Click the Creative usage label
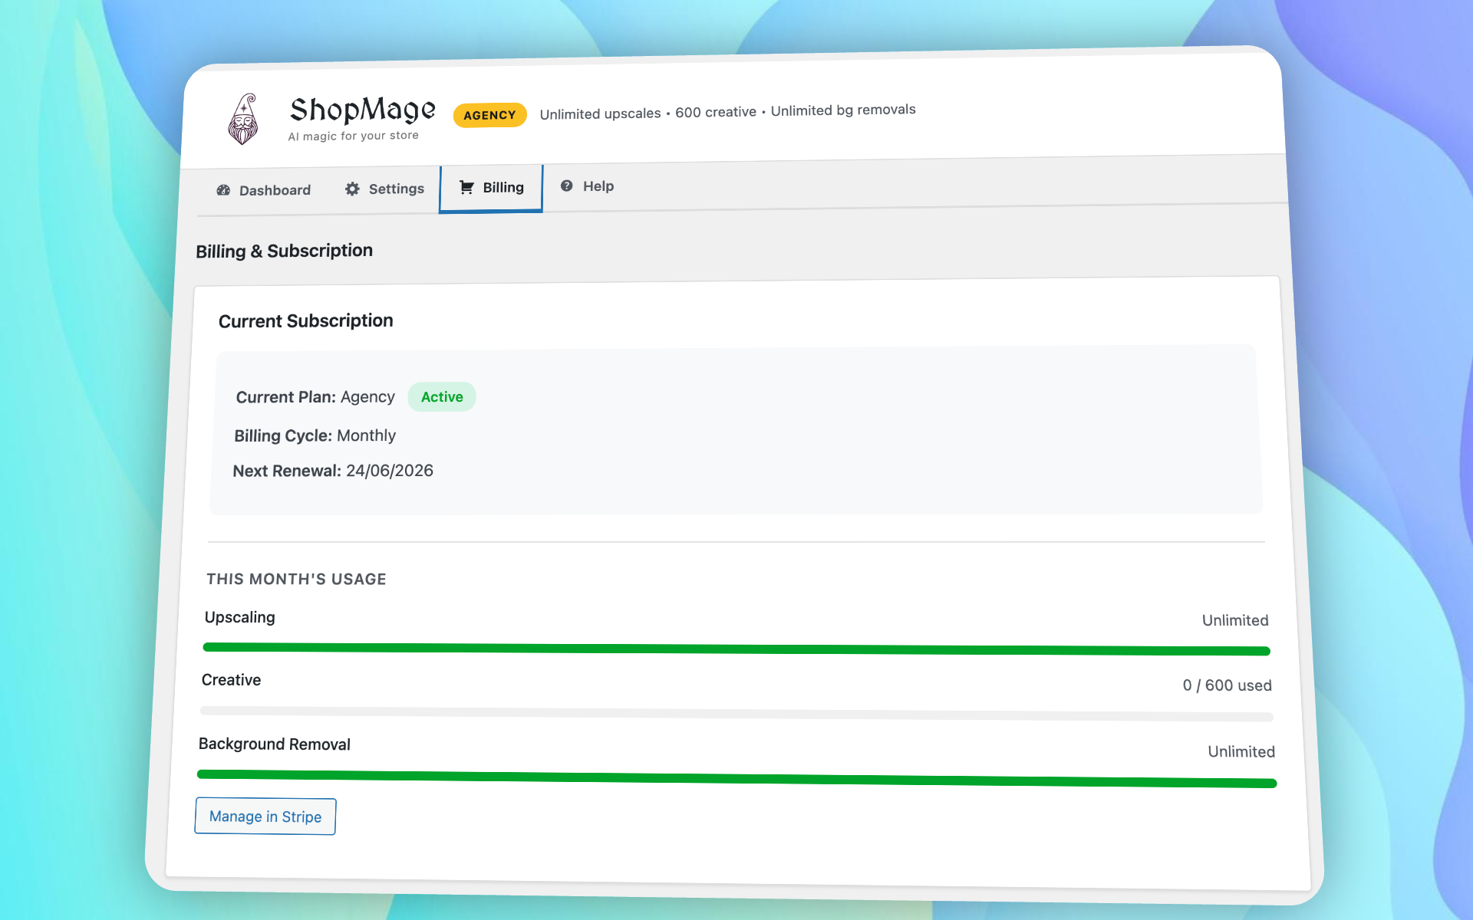1473x920 pixels. [231, 680]
